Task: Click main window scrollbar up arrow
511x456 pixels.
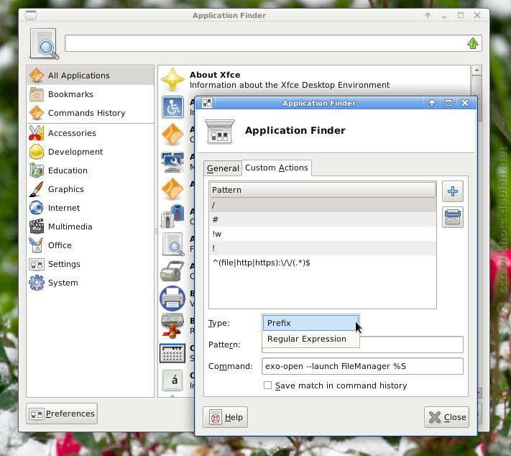Action: click(477, 70)
